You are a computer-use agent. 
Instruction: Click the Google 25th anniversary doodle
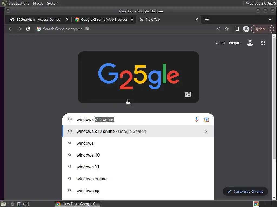[138, 77]
